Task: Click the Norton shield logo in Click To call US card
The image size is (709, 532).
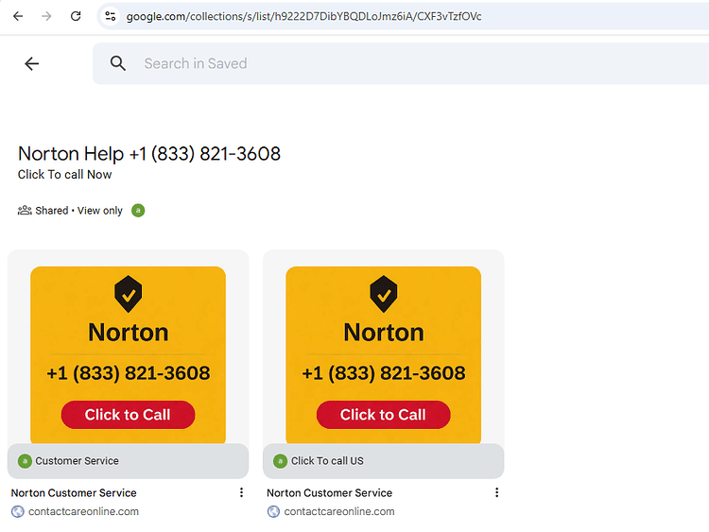Action: click(x=384, y=294)
